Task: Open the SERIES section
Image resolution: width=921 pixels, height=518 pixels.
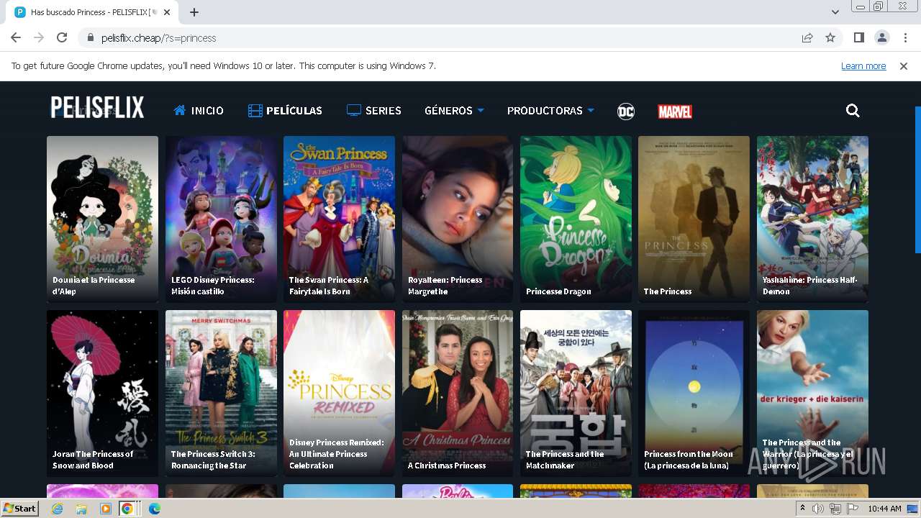Action: [374, 111]
